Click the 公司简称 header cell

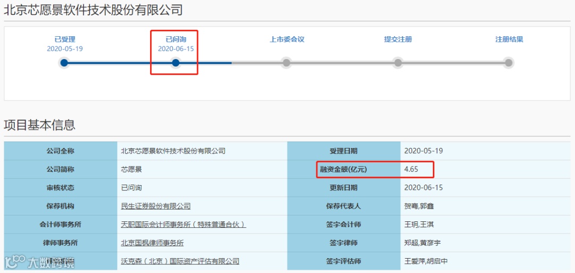tap(61, 169)
